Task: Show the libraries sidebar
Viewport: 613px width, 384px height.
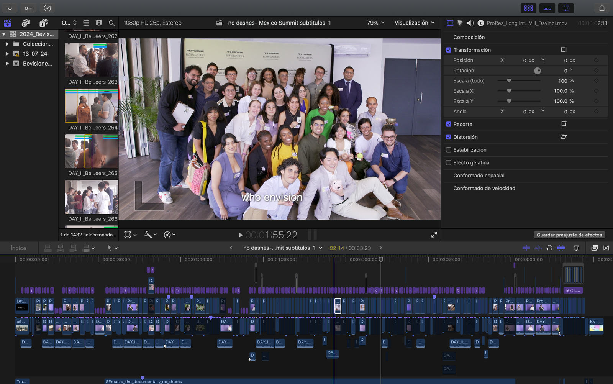Action: click(x=8, y=23)
